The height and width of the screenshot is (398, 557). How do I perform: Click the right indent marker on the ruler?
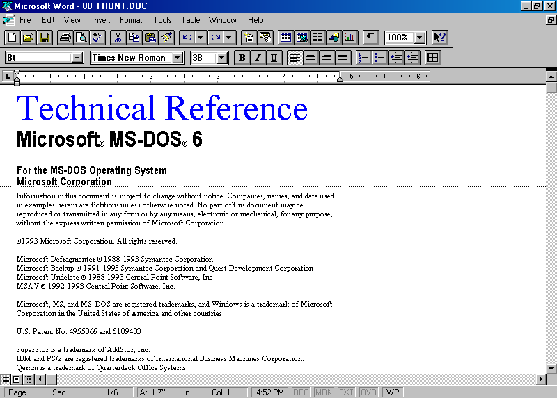(x=340, y=79)
